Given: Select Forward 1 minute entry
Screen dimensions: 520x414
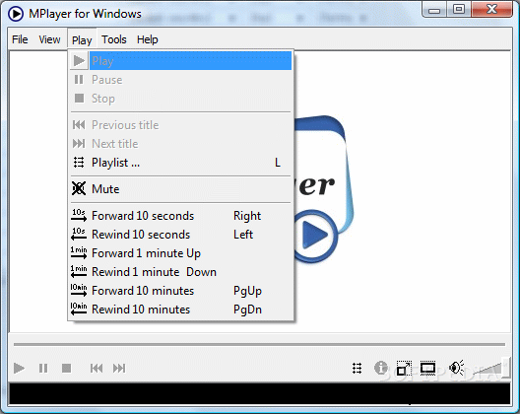Looking at the screenshot, I should click(x=181, y=253).
